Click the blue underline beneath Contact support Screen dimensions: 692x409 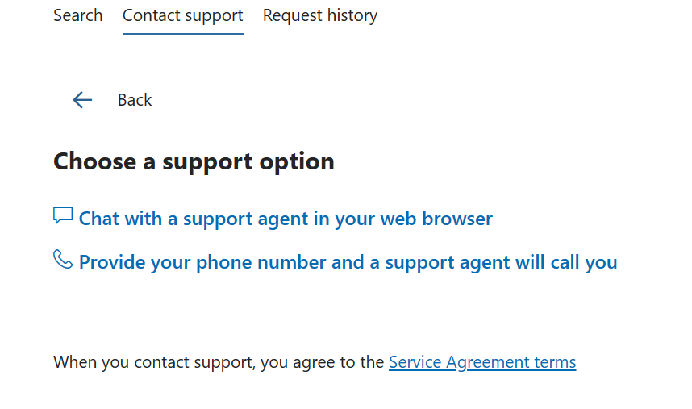coord(183,34)
